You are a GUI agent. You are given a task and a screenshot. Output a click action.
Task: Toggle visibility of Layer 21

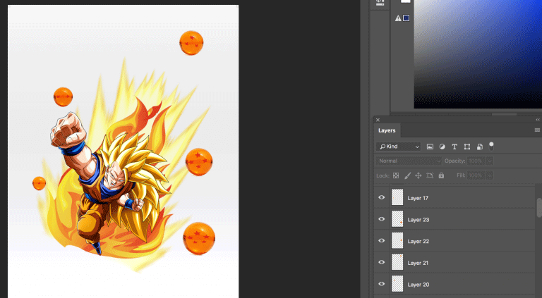(x=382, y=263)
